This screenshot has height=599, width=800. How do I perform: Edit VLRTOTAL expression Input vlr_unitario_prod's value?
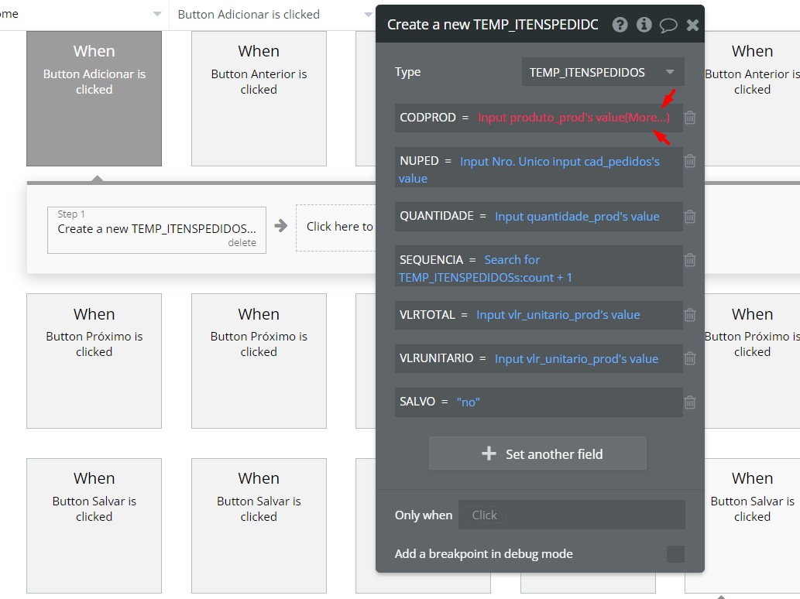click(x=558, y=315)
